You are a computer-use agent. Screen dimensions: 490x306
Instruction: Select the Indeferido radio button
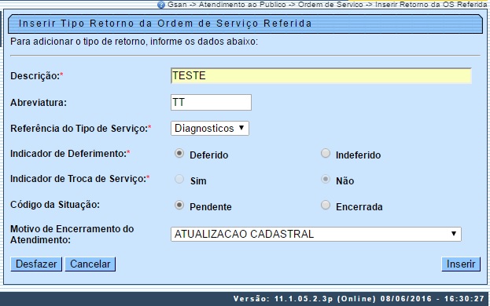point(326,153)
